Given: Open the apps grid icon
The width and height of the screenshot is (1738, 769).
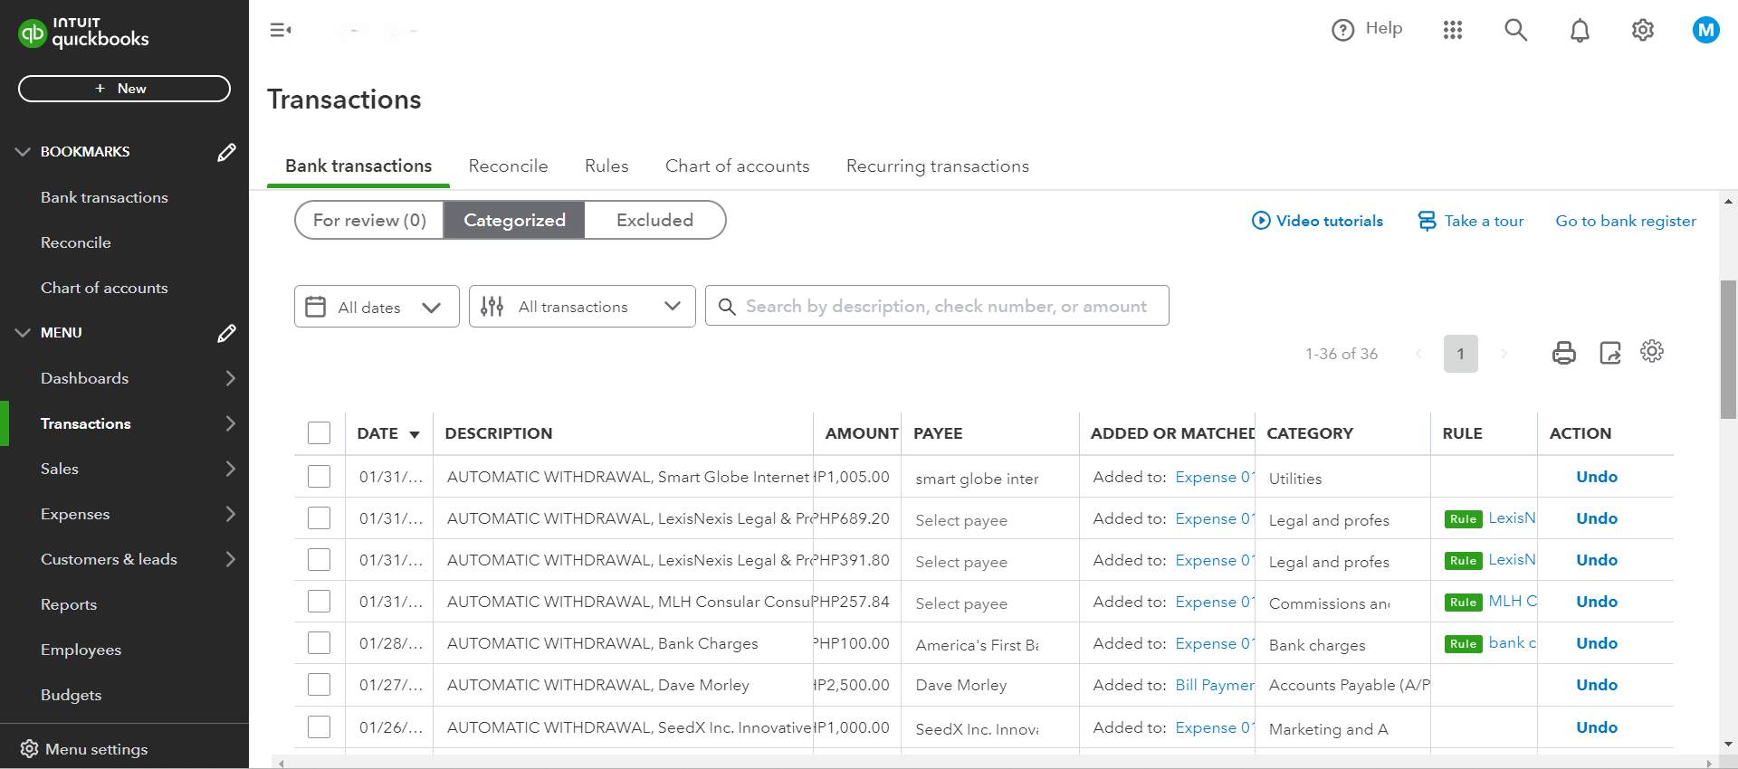Looking at the screenshot, I should [1453, 31].
